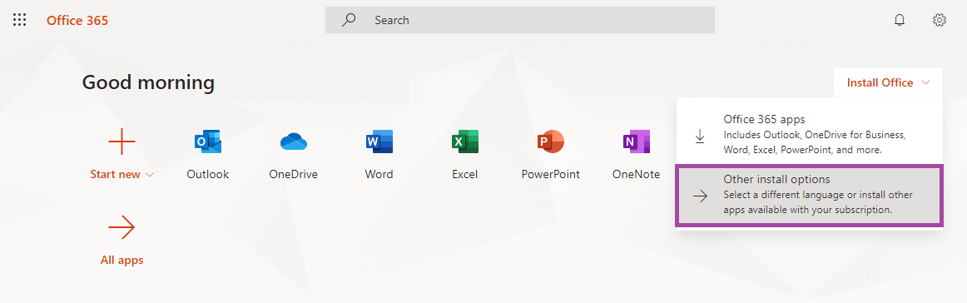Click the Good morning greeting heading

(149, 82)
